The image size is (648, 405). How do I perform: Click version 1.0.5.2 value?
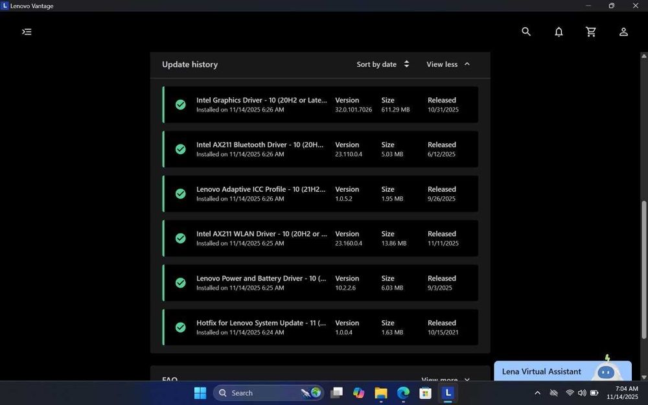pyautogui.click(x=344, y=199)
